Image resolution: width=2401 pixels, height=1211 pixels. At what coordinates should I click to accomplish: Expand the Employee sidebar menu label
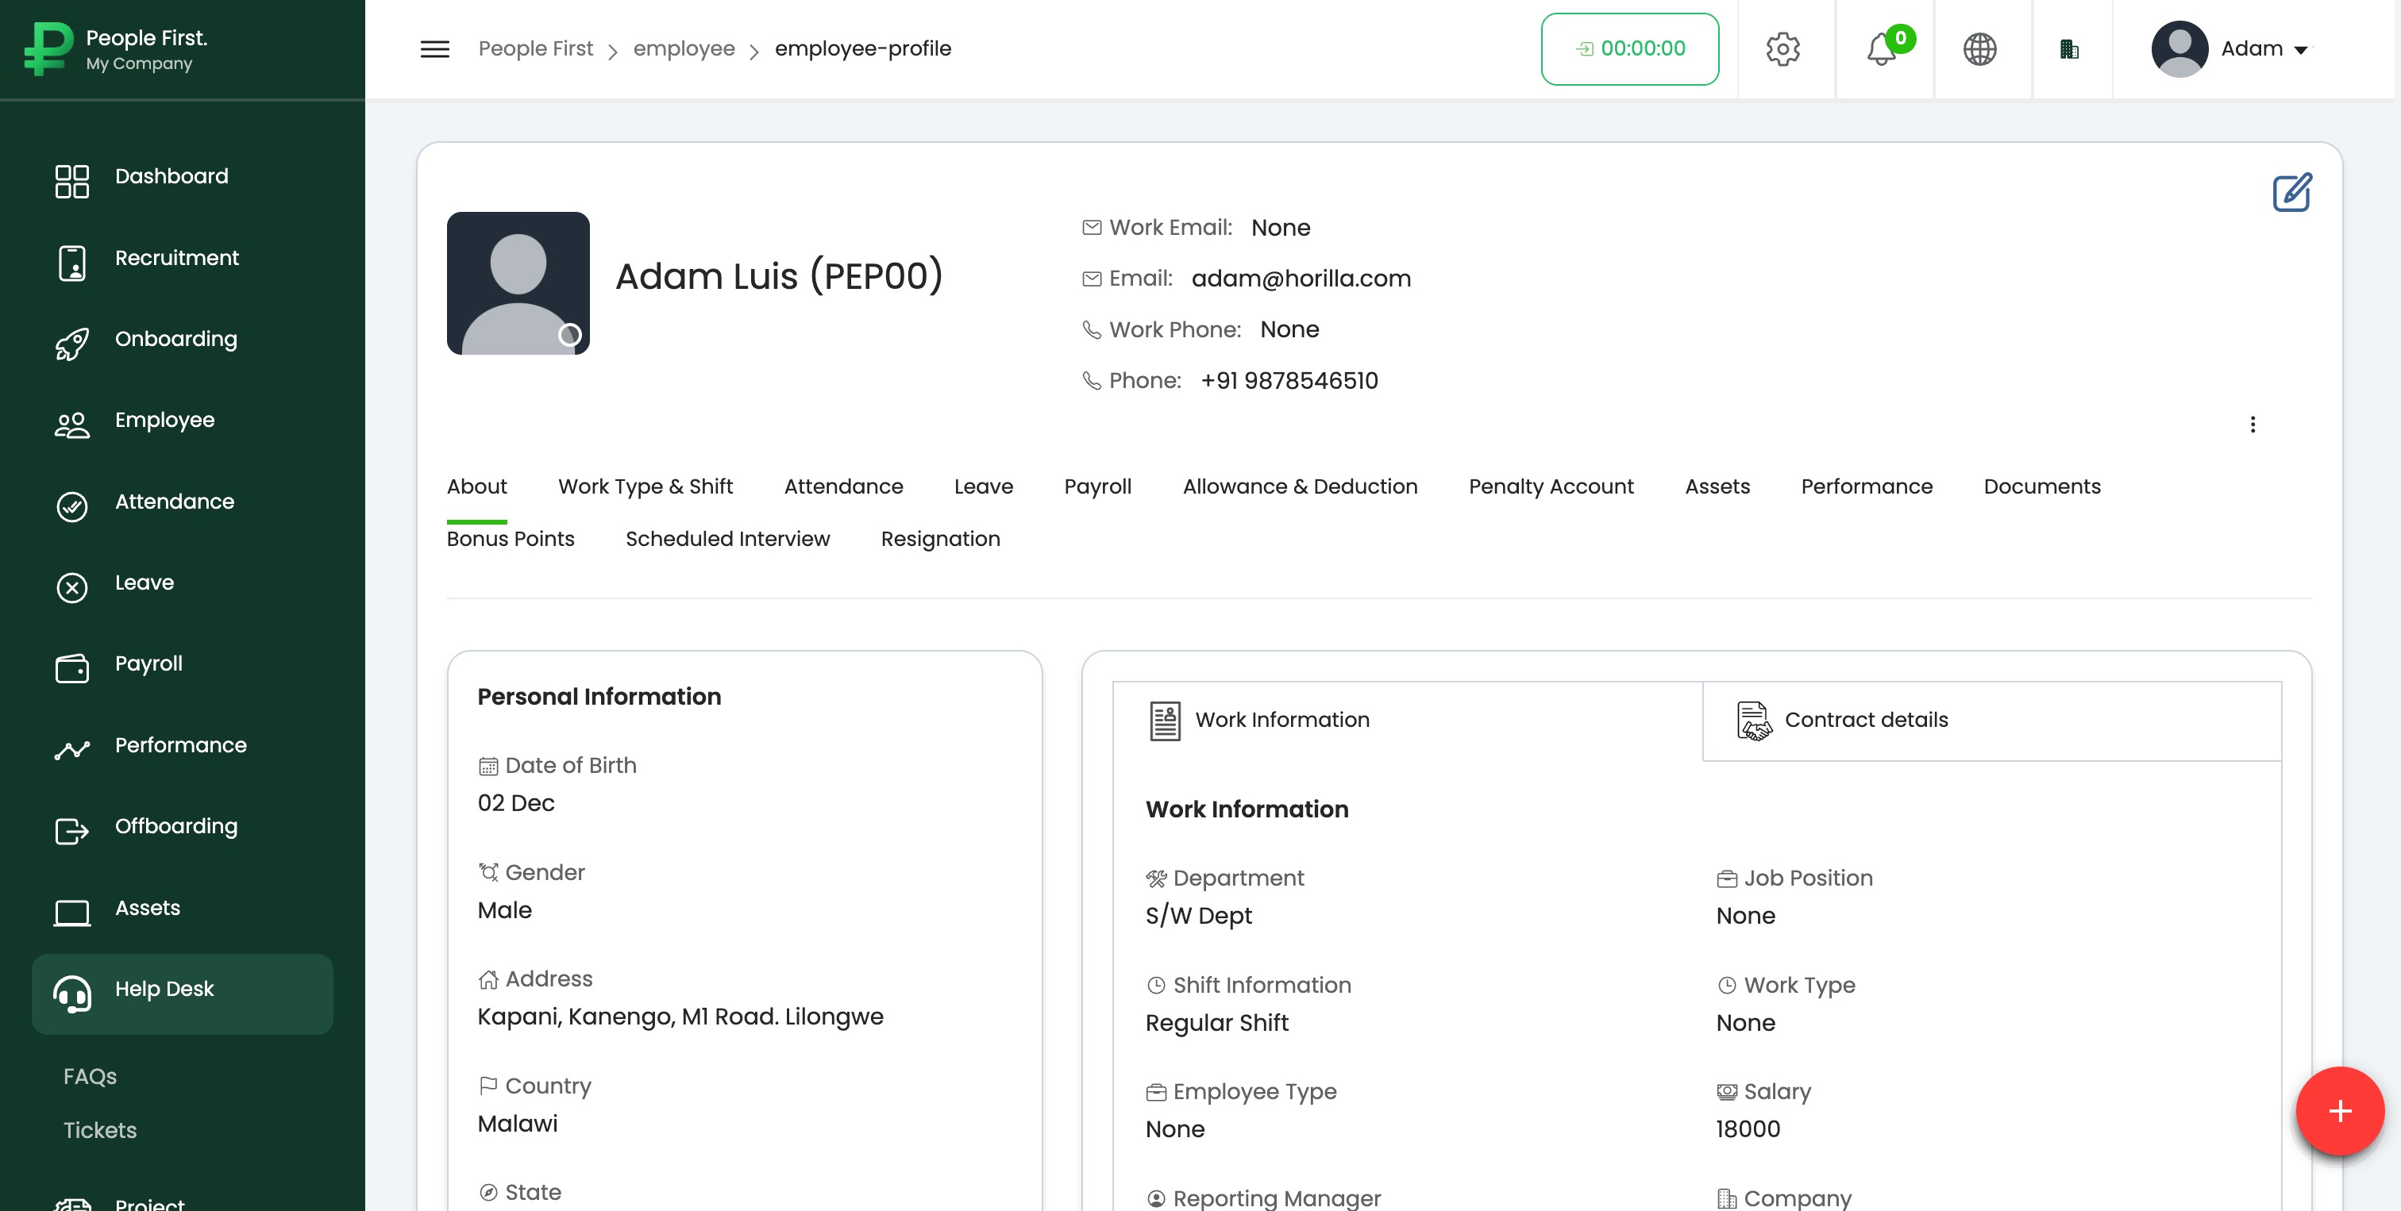(164, 420)
